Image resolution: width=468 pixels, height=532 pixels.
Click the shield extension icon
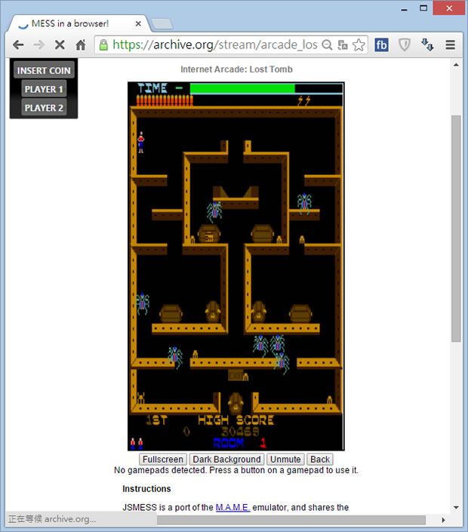coord(405,45)
